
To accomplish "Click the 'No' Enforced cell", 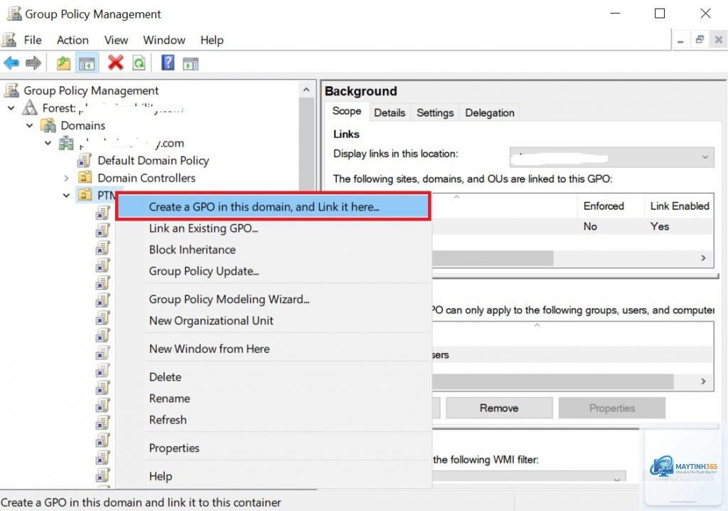I will click(590, 226).
